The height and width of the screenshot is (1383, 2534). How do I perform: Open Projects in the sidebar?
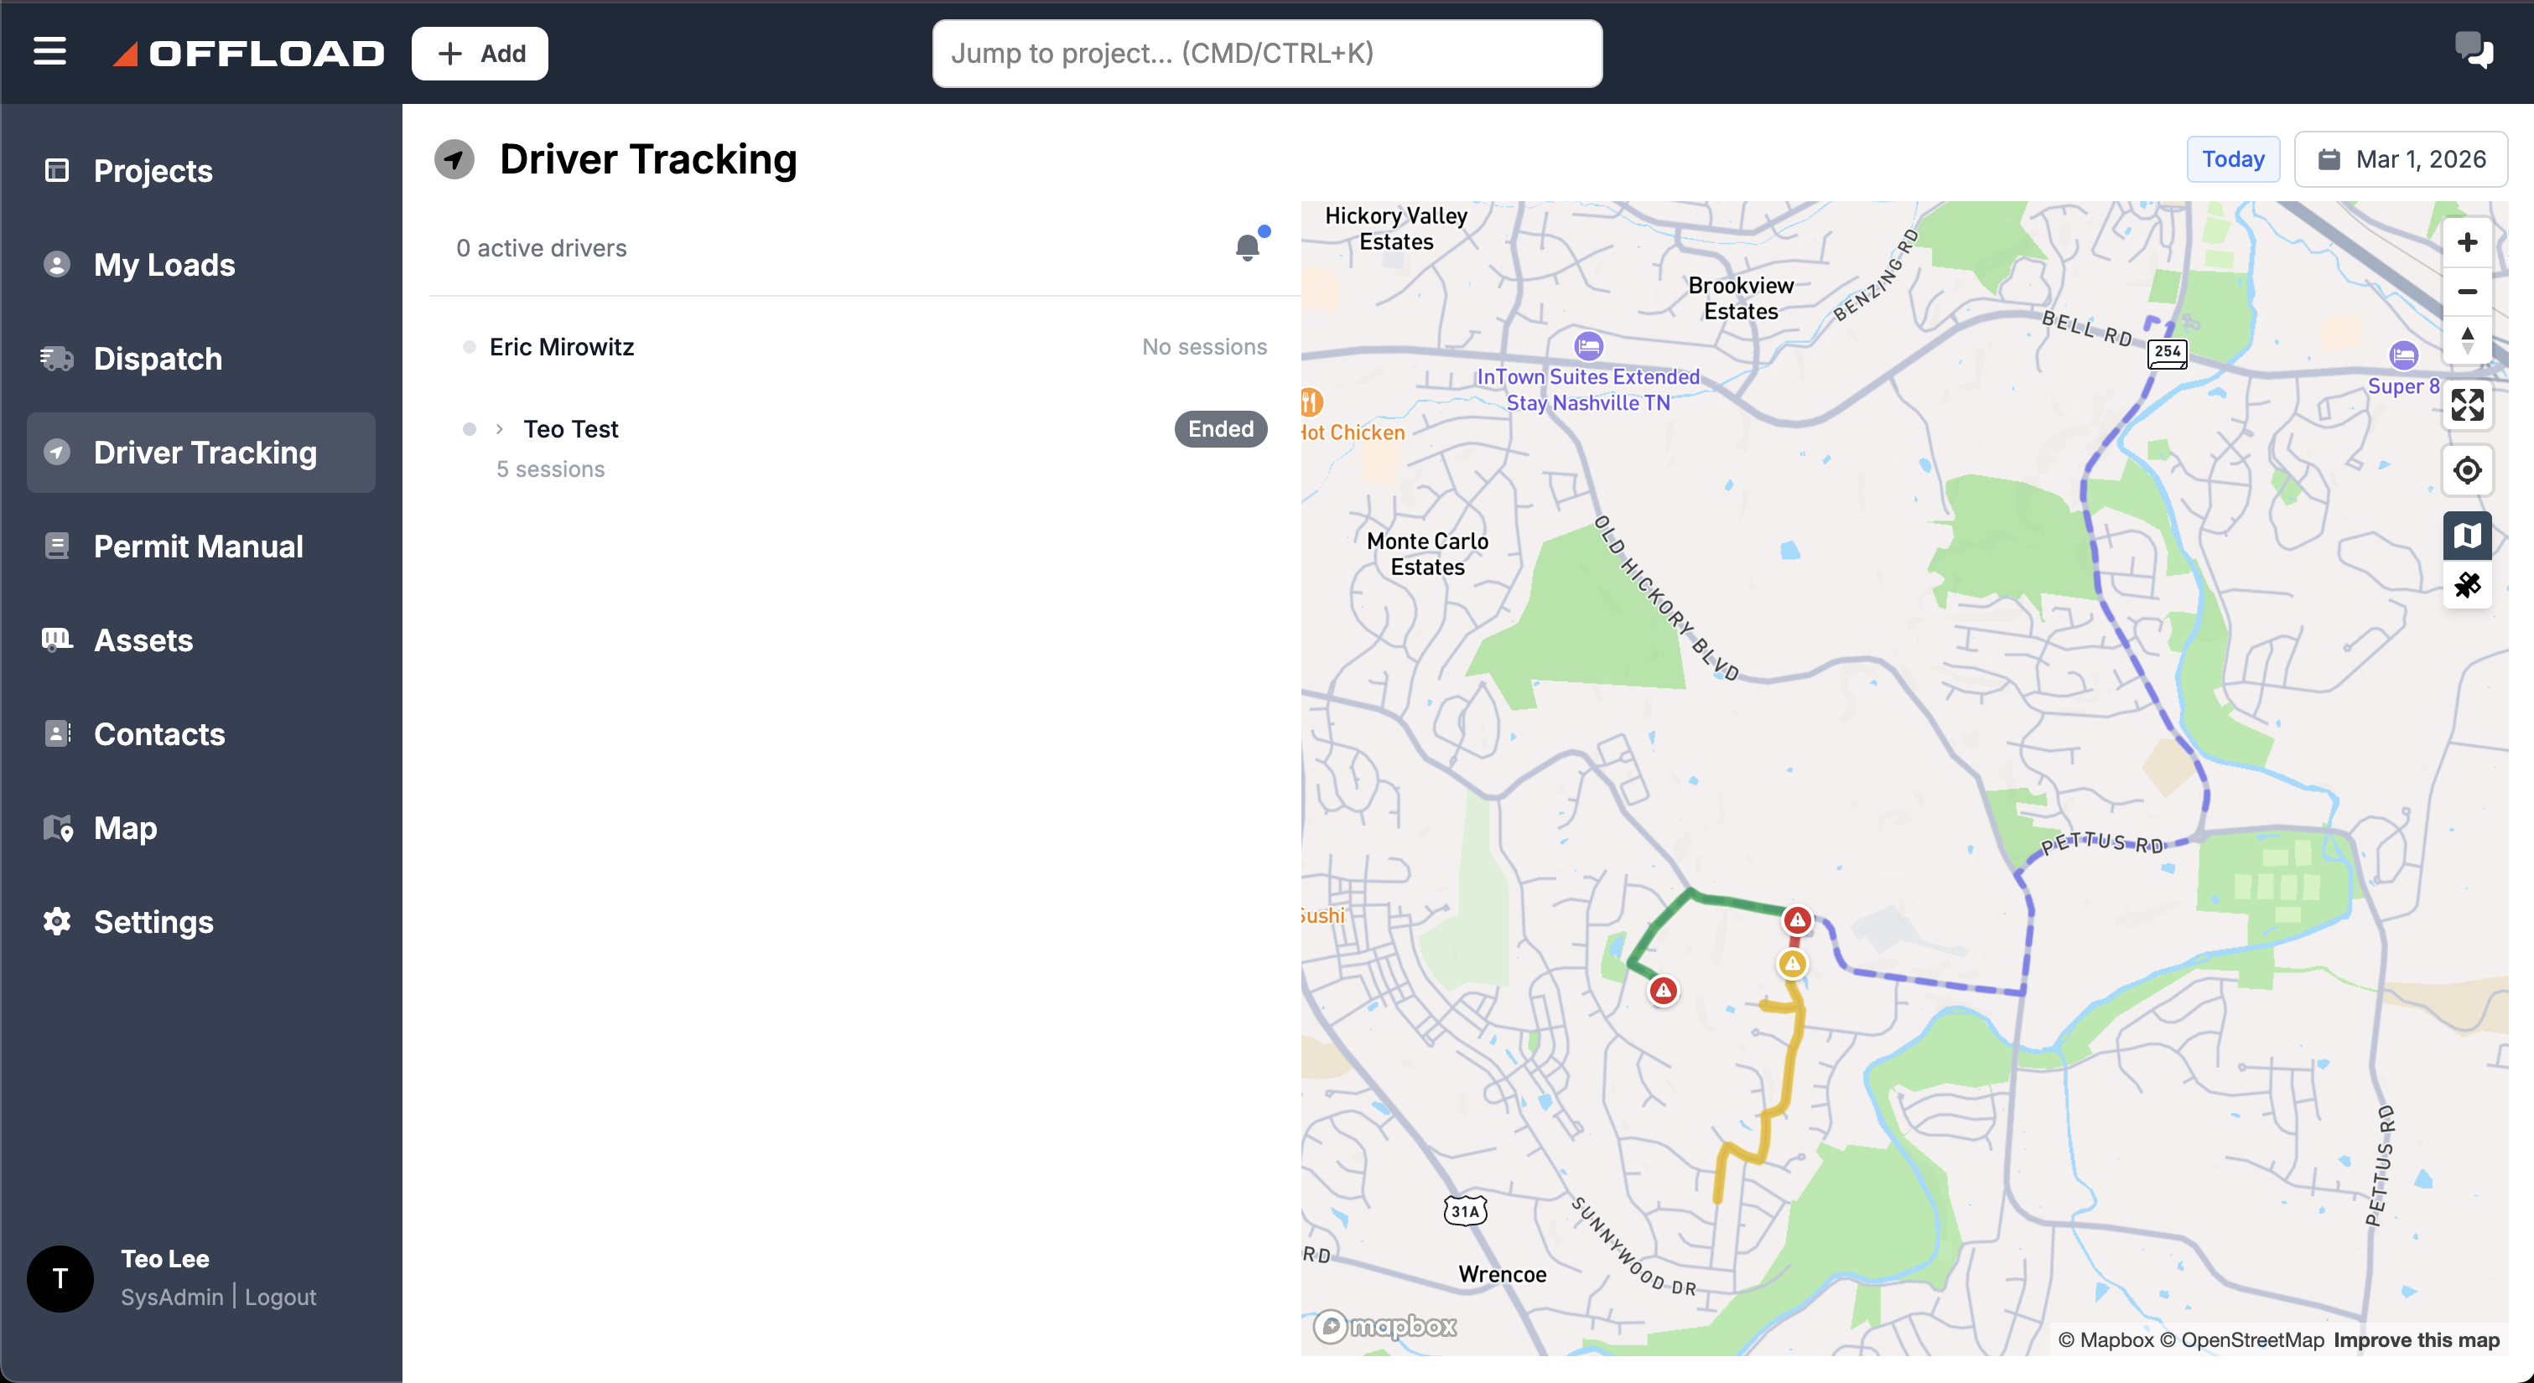tap(200, 171)
